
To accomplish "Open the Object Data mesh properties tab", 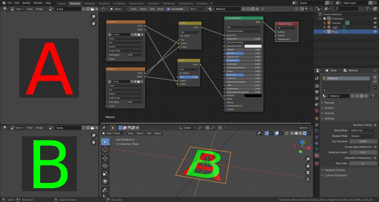I will 317,149.
